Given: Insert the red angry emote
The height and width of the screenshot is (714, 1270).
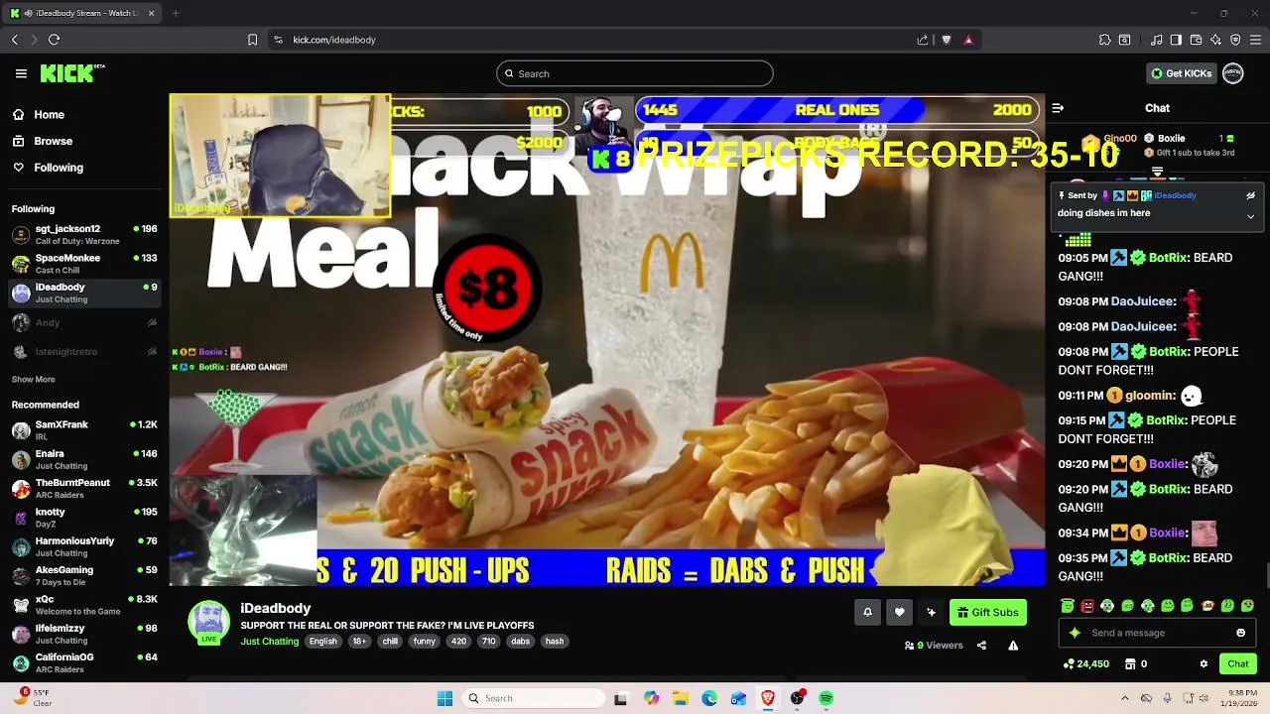Looking at the screenshot, I should (x=1087, y=605).
